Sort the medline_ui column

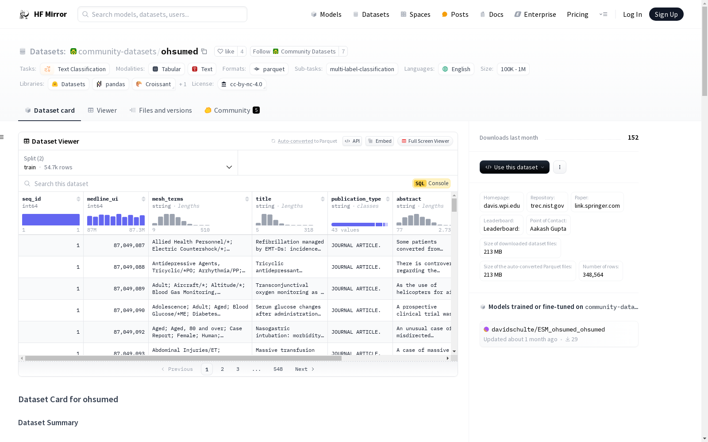[143, 199]
